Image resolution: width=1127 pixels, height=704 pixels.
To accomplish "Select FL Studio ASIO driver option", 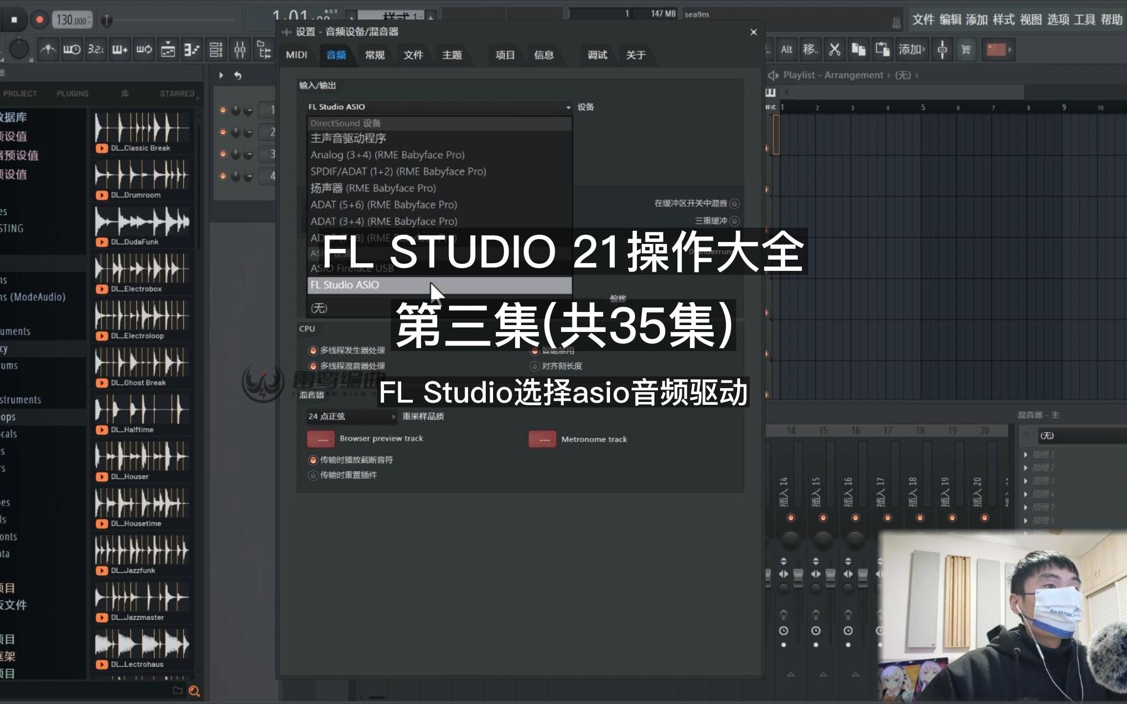I will [439, 284].
